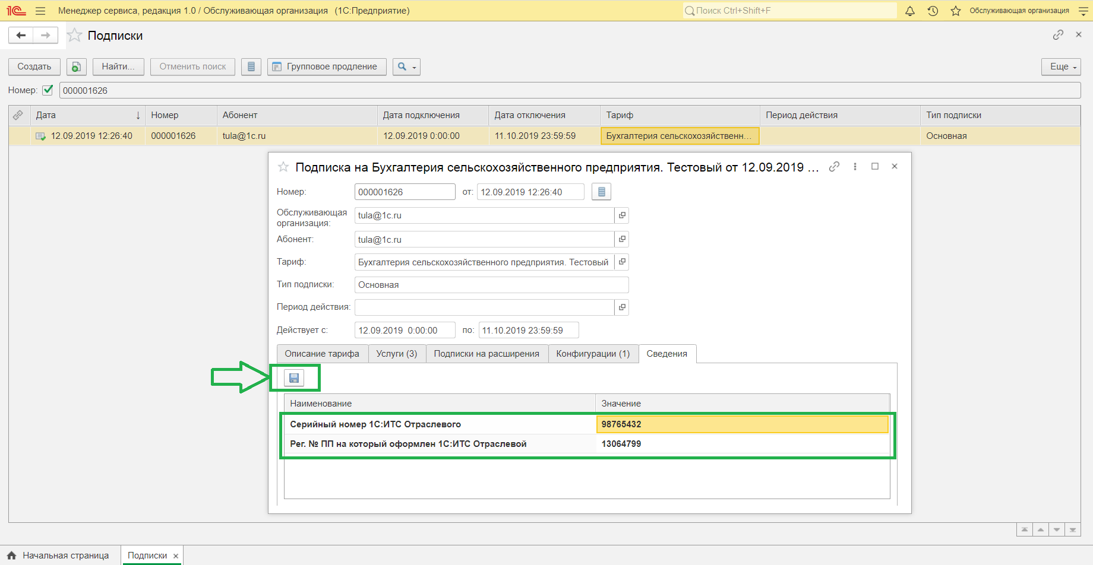This screenshot has width=1093, height=565.
Task: Click the Действует с date field
Action: [x=405, y=330]
